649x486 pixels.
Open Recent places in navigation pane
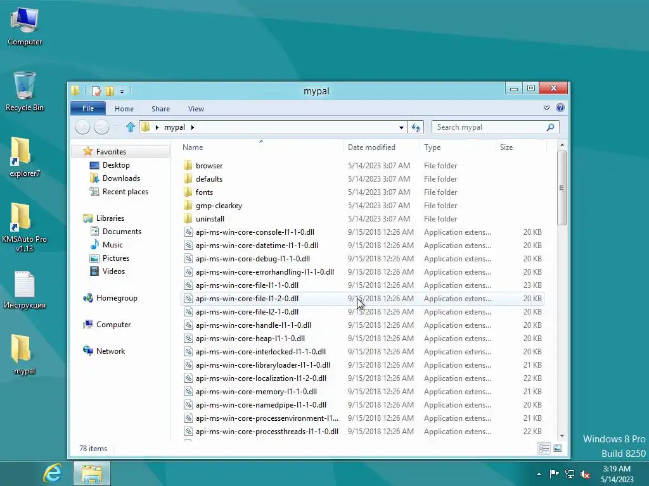pos(125,191)
